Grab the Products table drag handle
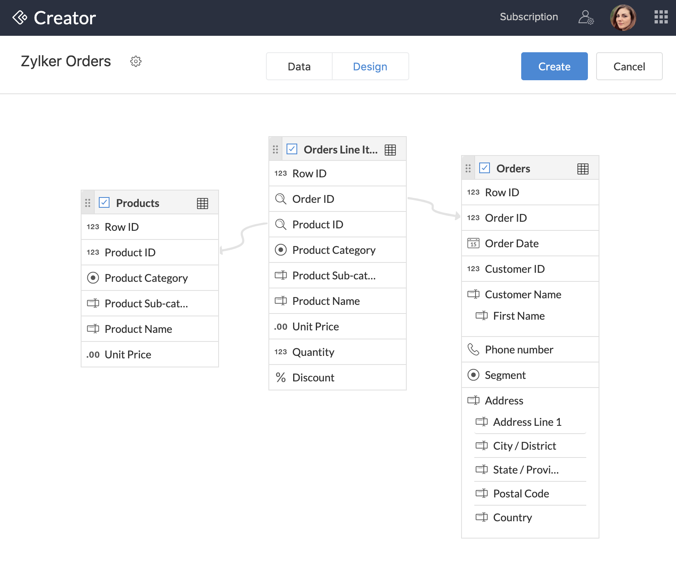Screen dimensions: 676x562 click(88, 203)
